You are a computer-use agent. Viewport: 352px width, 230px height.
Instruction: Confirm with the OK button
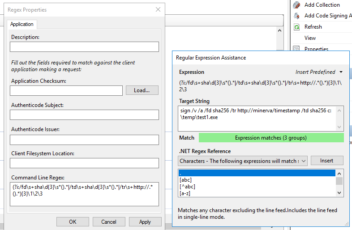tap(73, 222)
